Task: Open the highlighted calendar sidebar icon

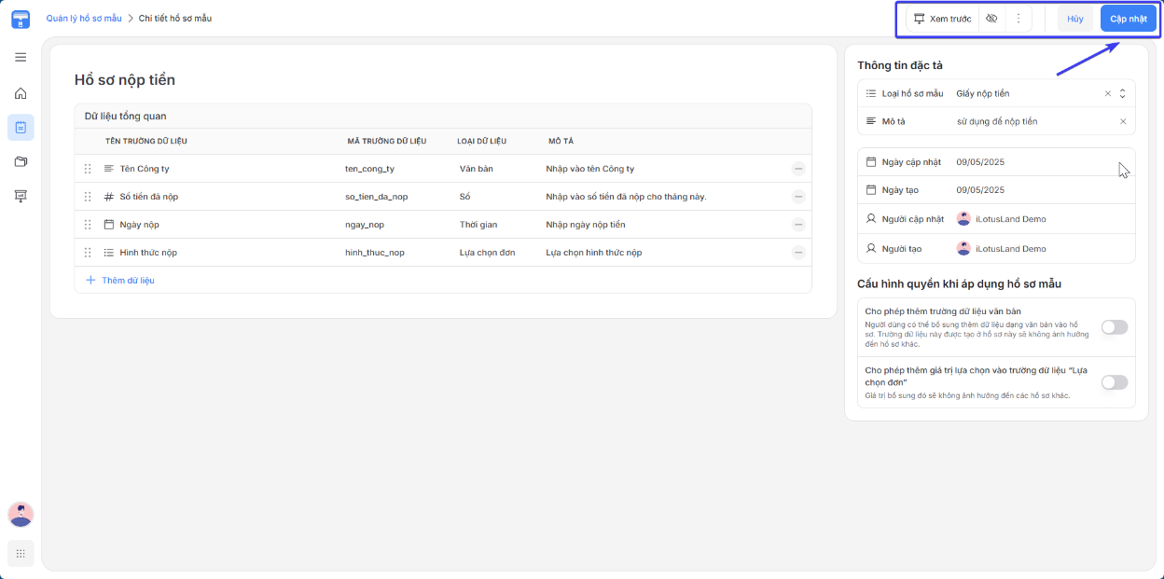Action: [21, 128]
